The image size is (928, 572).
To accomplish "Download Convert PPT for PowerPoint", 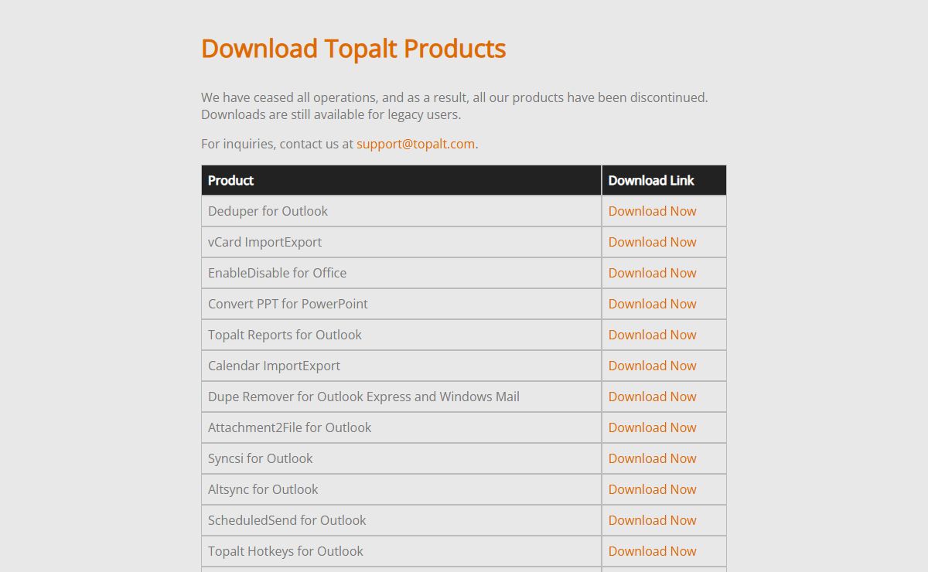I will [652, 304].
